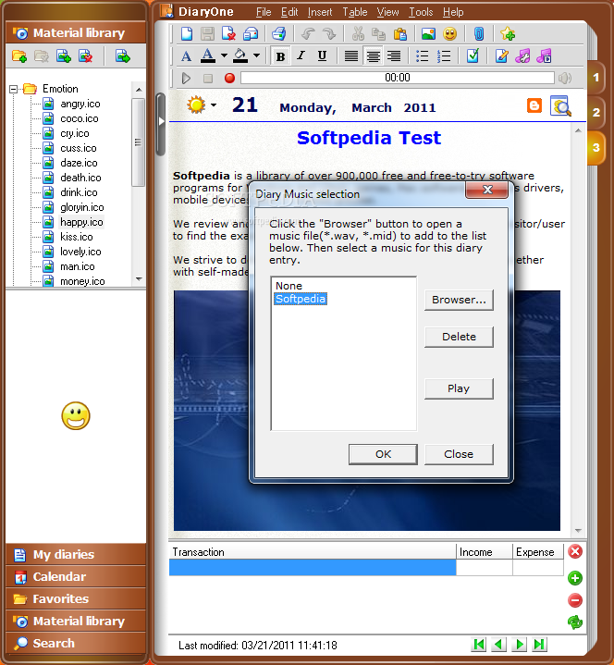Click the audio progress bar at 00:00

click(398, 78)
